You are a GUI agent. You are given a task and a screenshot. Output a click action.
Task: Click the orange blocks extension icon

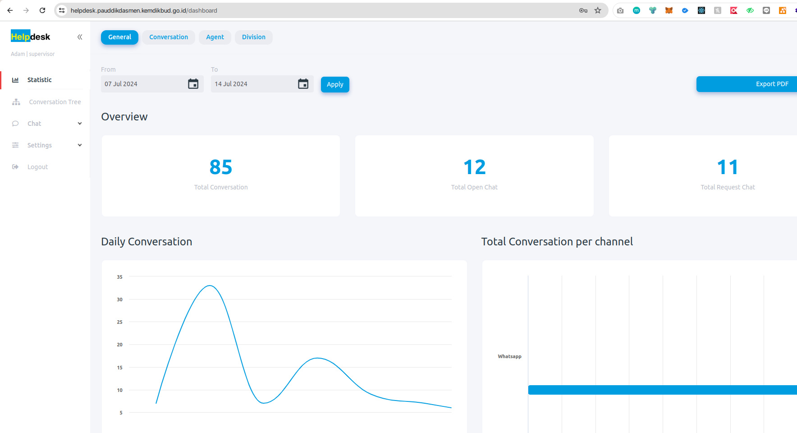783,10
